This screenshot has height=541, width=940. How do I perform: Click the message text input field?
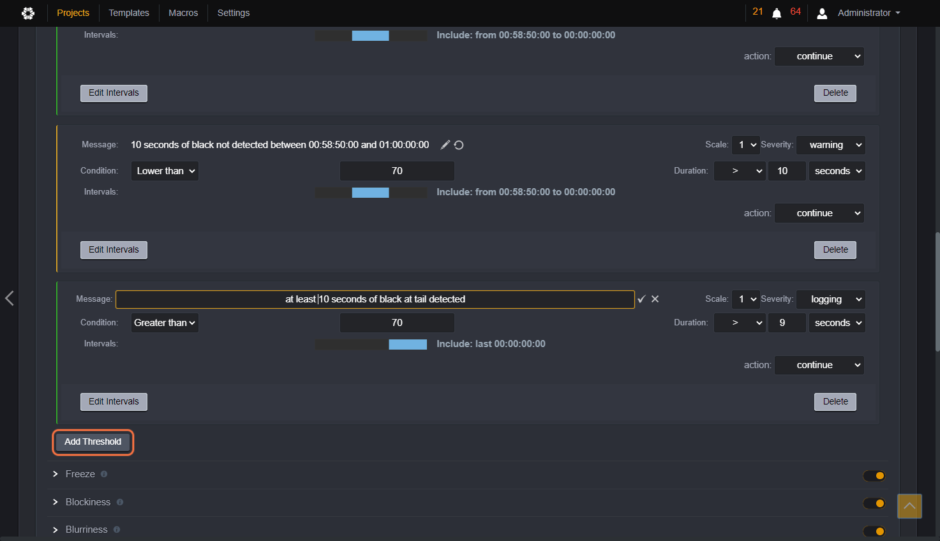point(375,299)
